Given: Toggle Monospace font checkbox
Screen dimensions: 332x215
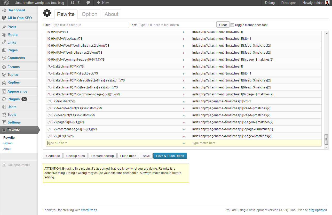Looking at the screenshot, I should (x=232, y=25).
